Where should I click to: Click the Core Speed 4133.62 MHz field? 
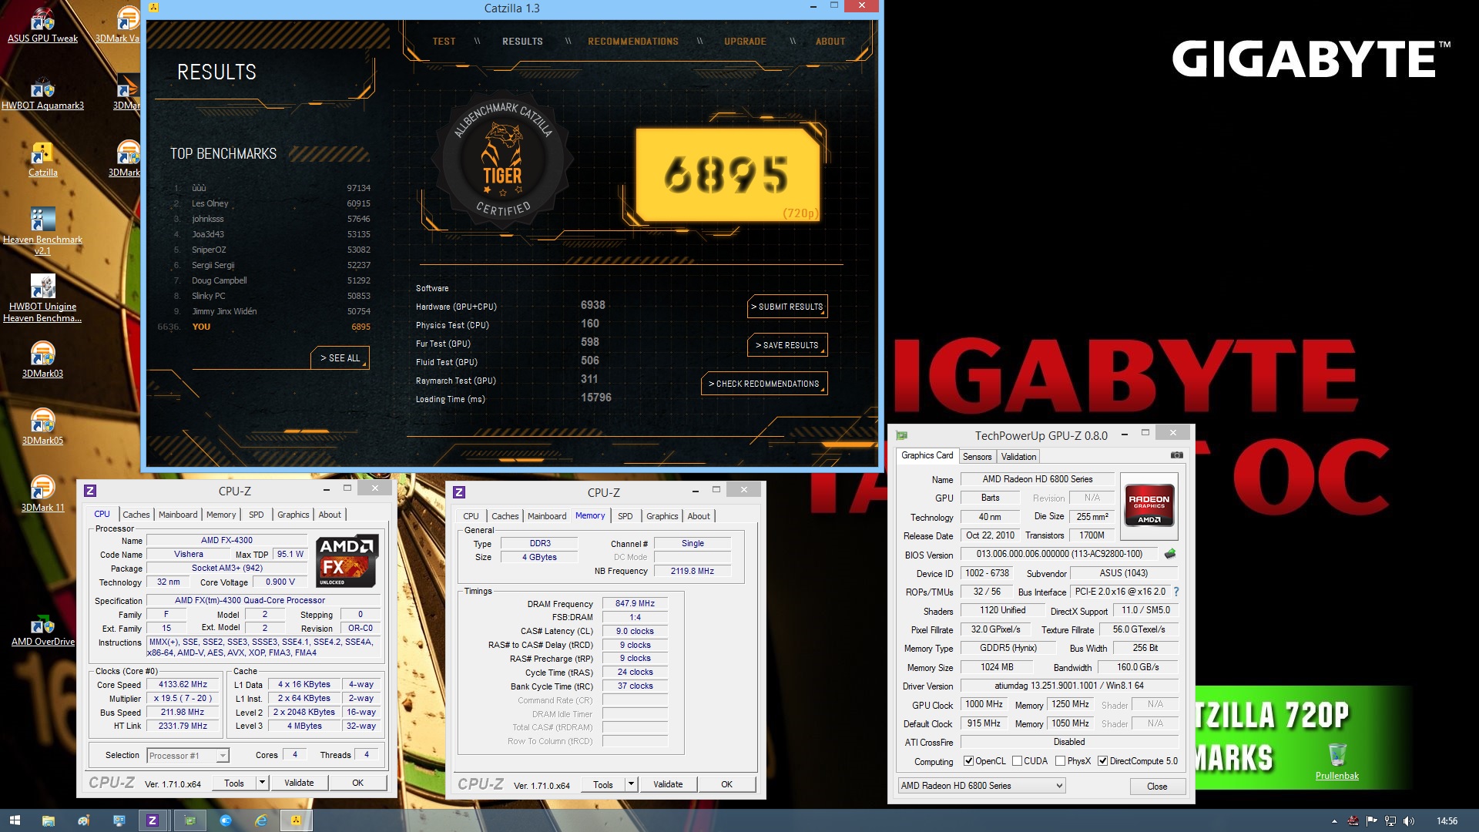(183, 684)
